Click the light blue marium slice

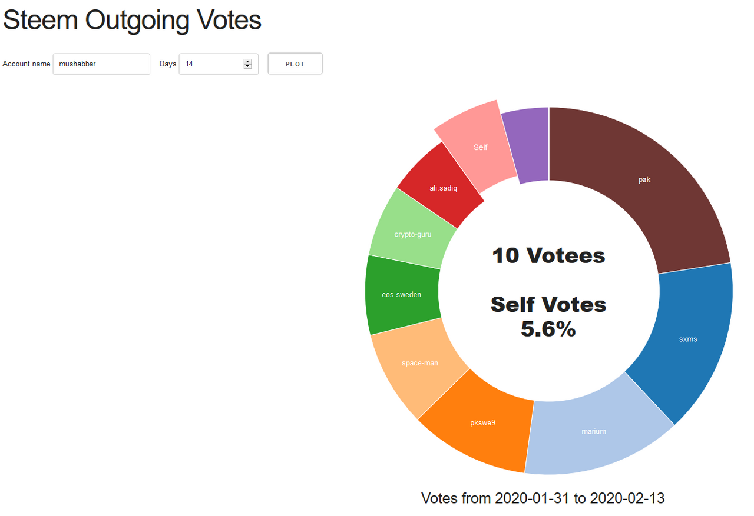click(x=594, y=431)
